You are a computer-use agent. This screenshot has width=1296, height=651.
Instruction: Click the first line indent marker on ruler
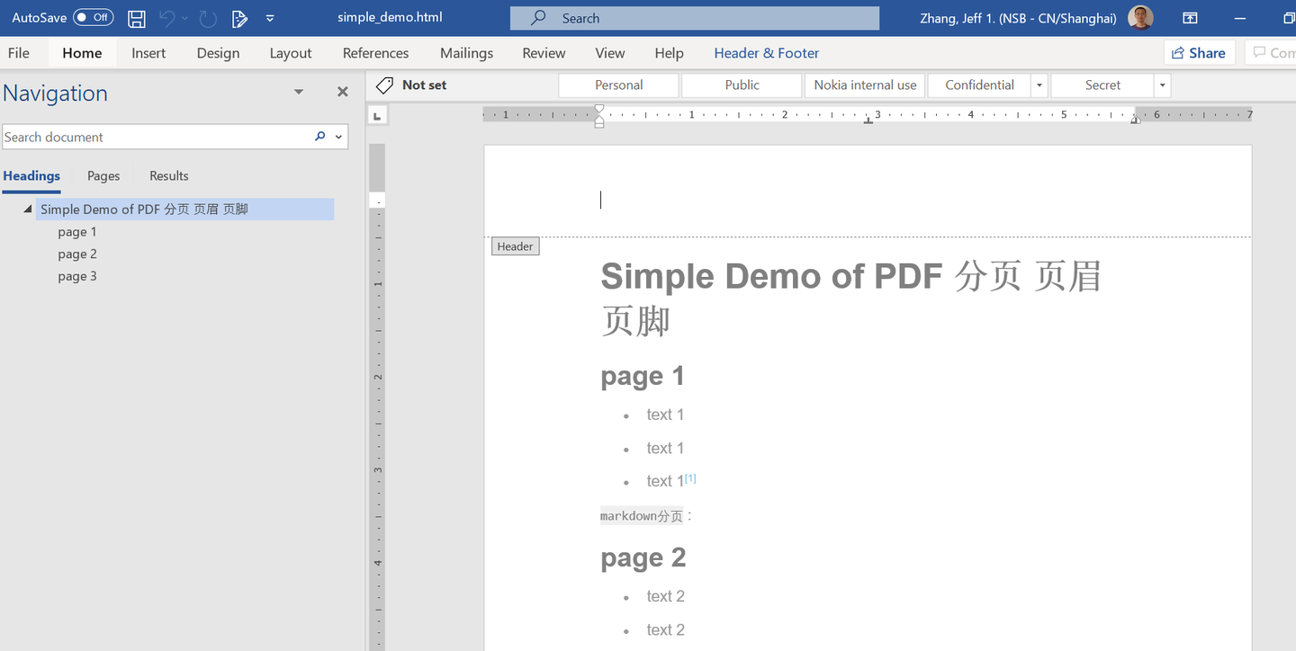[x=599, y=110]
